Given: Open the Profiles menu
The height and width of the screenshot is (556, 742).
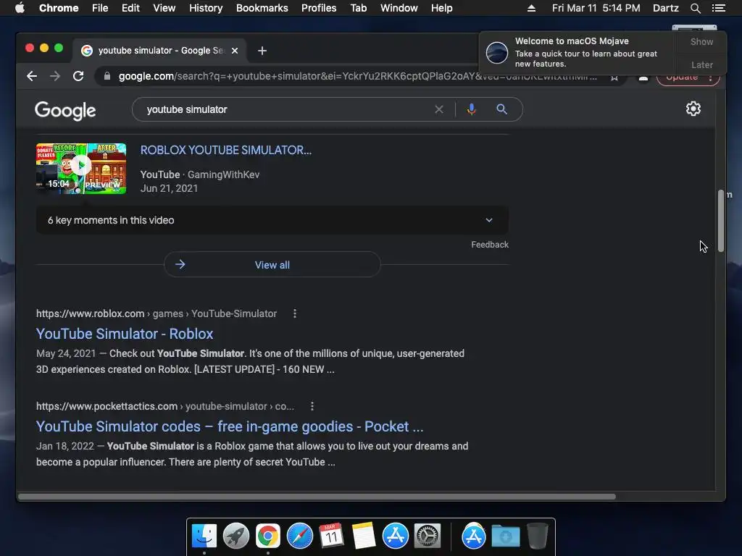Looking at the screenshot, I should [319, 8].
